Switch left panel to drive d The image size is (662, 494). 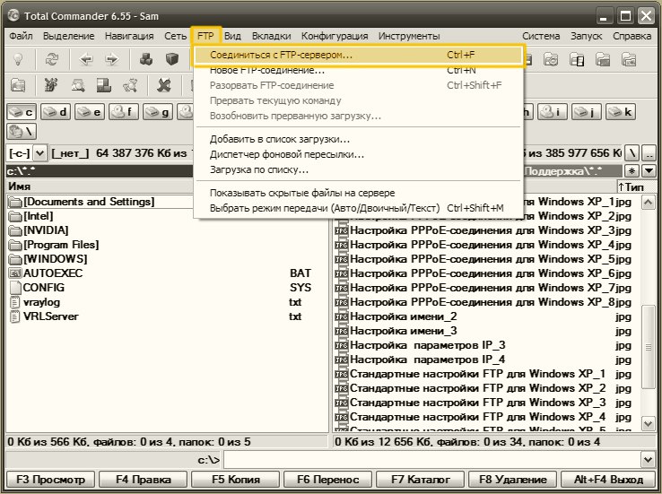click(56, 112)
